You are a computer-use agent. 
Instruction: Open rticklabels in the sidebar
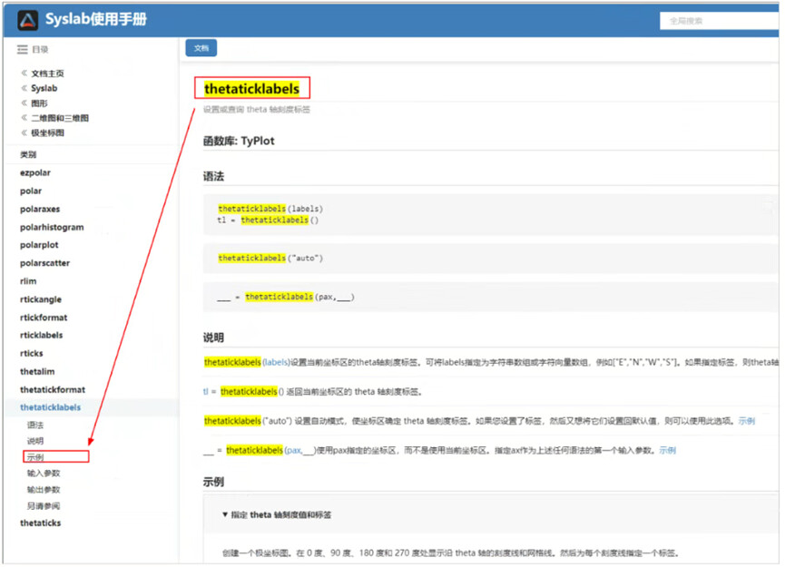tap(41, 336)
